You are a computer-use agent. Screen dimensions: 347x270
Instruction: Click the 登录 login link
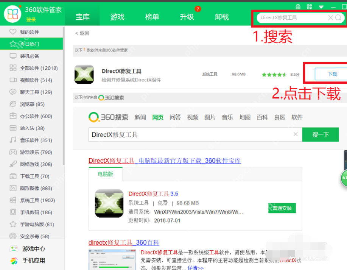pyautogui.click(x=31, y=19)
